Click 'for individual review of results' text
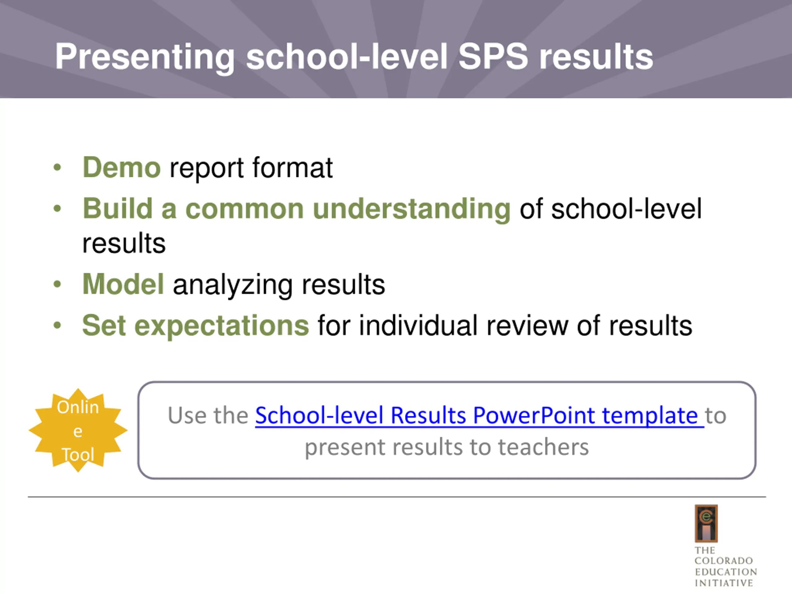The width and height of the screenshot is (792, 594). click(x=505, y=326)
